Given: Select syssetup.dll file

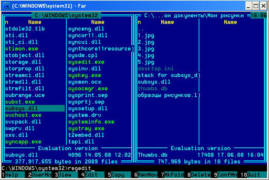Looking at the screenshot, I should (88, 108).
